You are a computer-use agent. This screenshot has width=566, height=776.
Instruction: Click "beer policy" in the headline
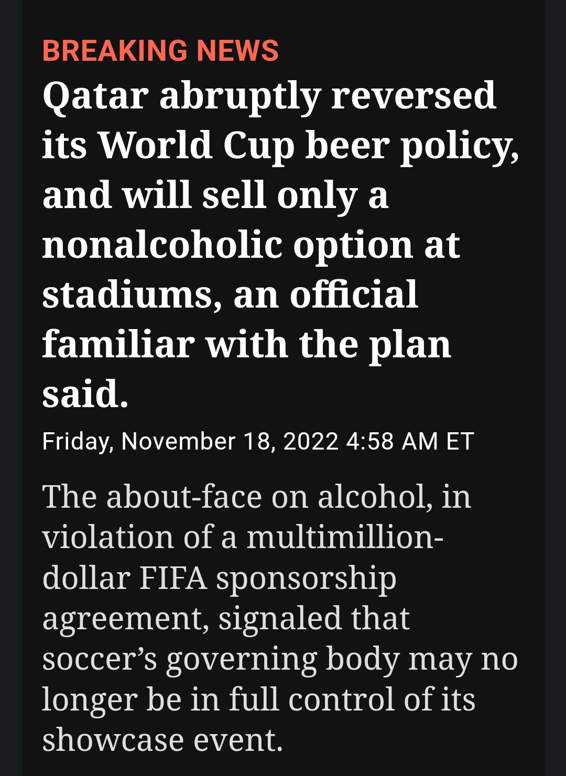click(x=411, y=145)
